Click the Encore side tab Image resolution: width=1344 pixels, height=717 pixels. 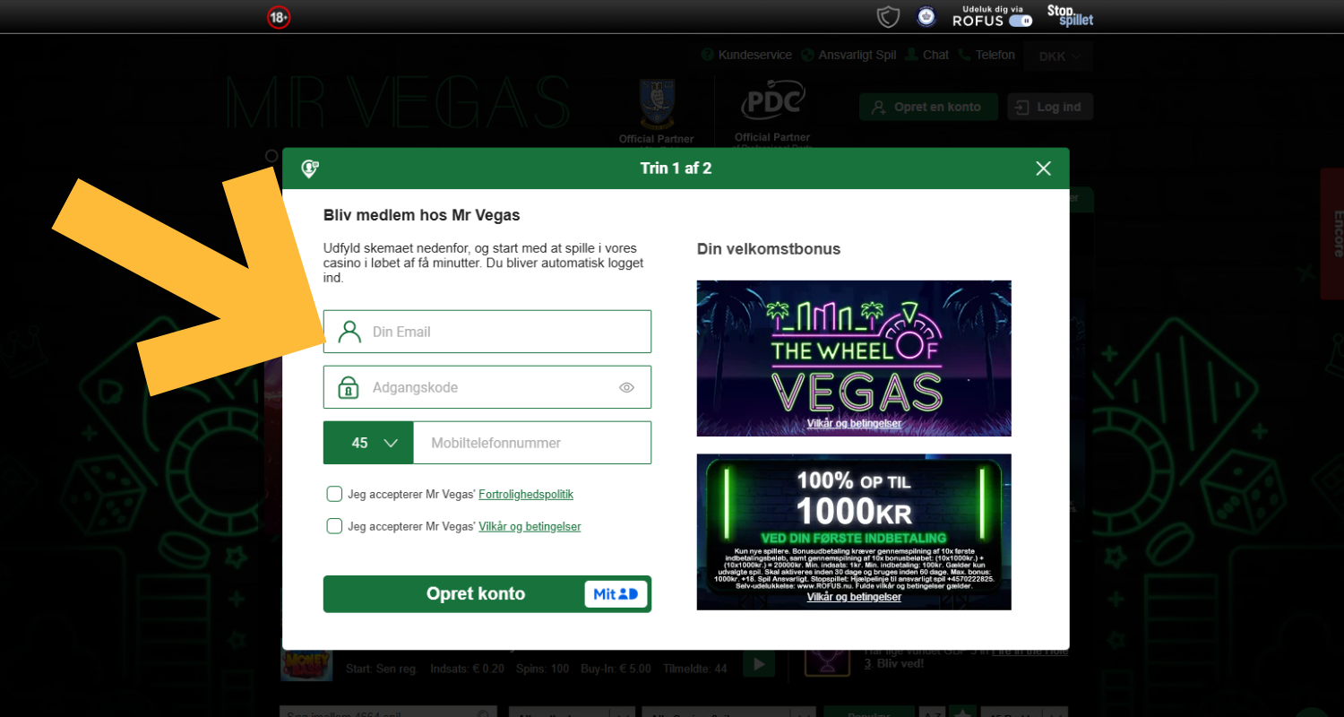pyautogui.click(x=1332, y=234)
